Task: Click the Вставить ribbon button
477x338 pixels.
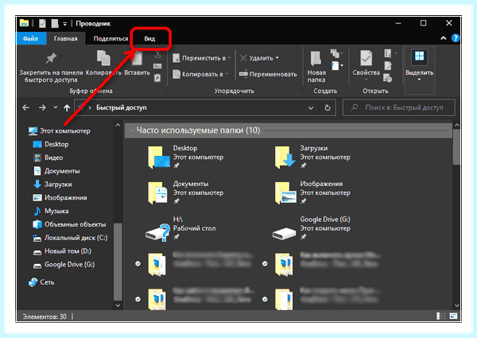Action: click(x=137, y=64)
